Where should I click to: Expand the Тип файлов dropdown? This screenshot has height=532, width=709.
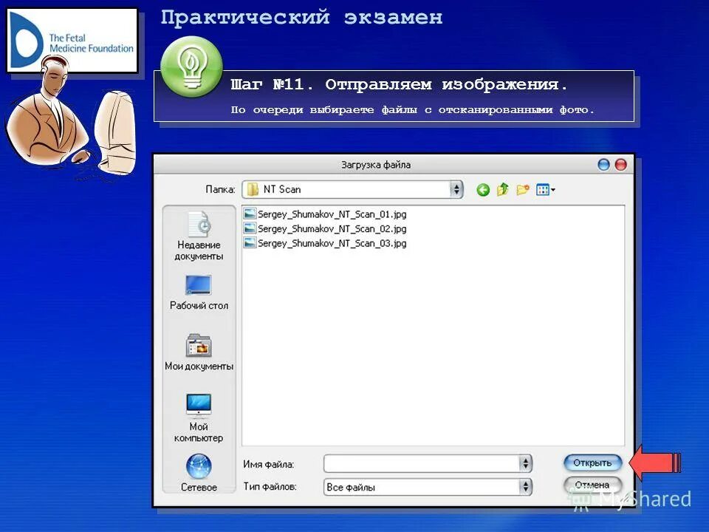click(x=525, y=487)
